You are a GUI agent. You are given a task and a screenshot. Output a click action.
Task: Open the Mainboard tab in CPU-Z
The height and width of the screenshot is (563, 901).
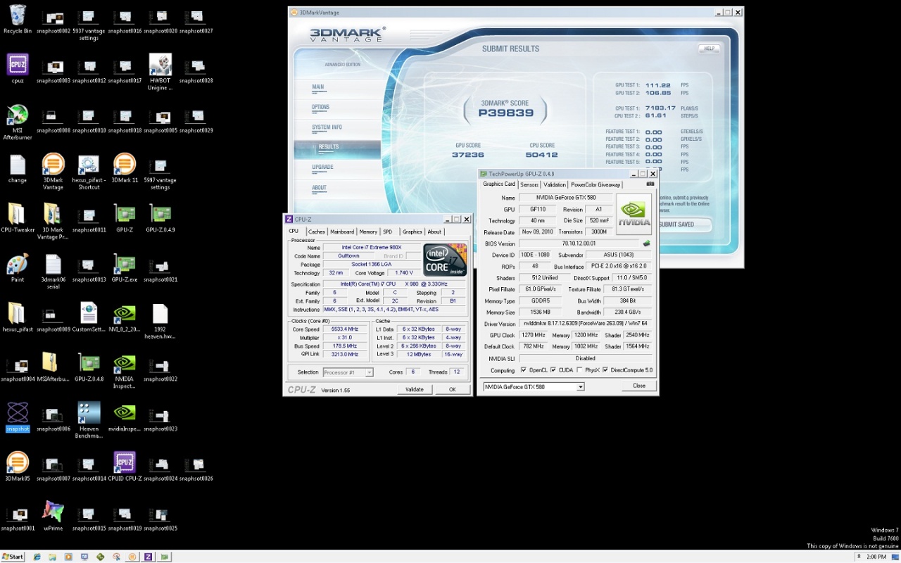(342, 232)
